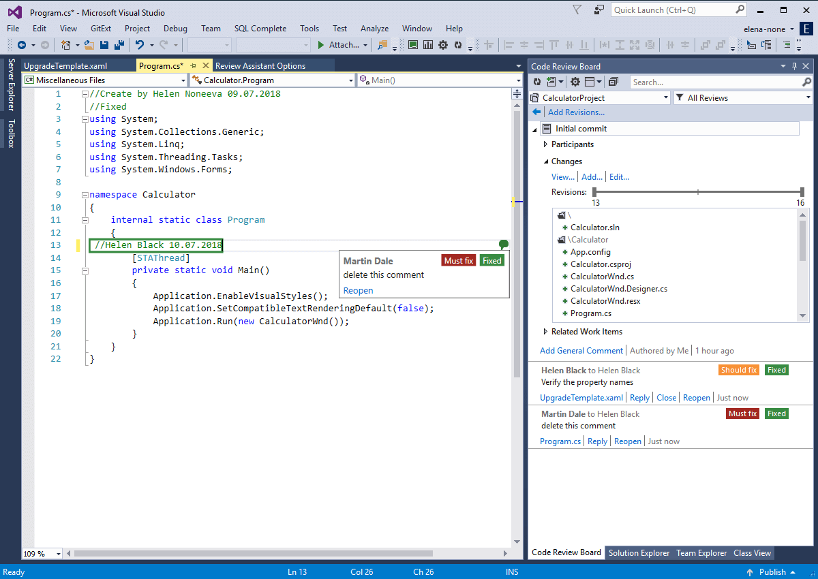Click the Undo toolbar icon
Viewport: 818px width, 579px height.
(x=139, y=45)
